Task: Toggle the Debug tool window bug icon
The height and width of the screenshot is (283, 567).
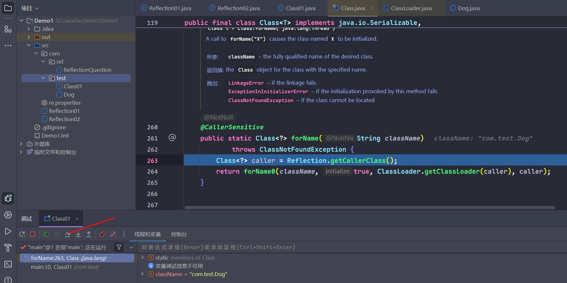Action: pos(8,198)
